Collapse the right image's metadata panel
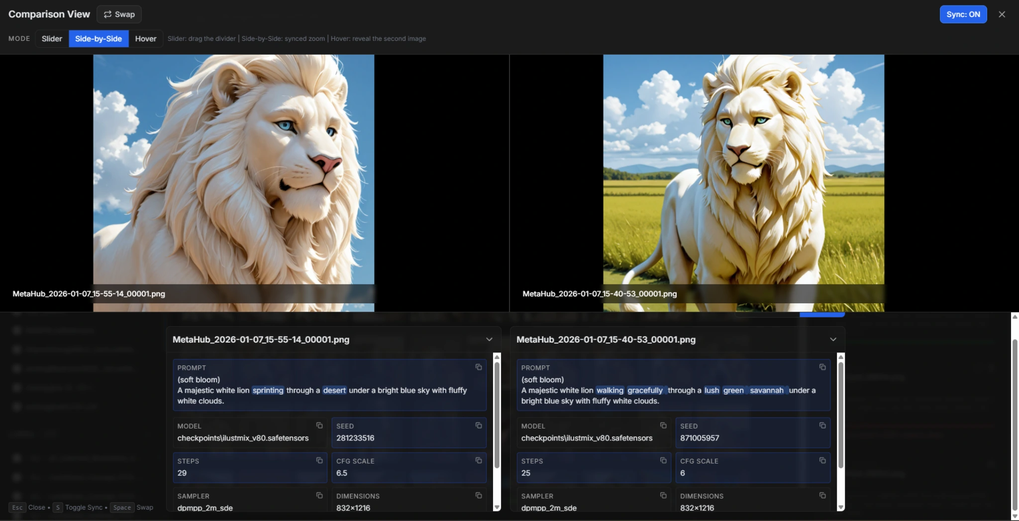The width and height of the screenshot is (1019, 521). (x=833, y=339)
